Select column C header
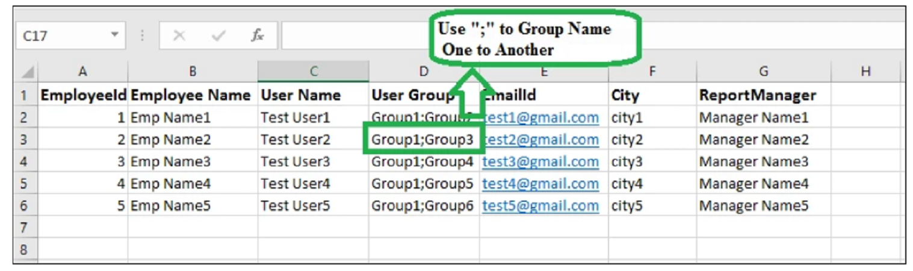913x271 pixels. coord(314,72)
